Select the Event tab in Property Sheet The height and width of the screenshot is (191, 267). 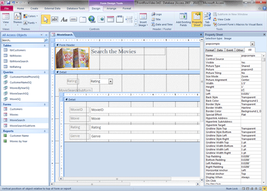pos(230,50)
